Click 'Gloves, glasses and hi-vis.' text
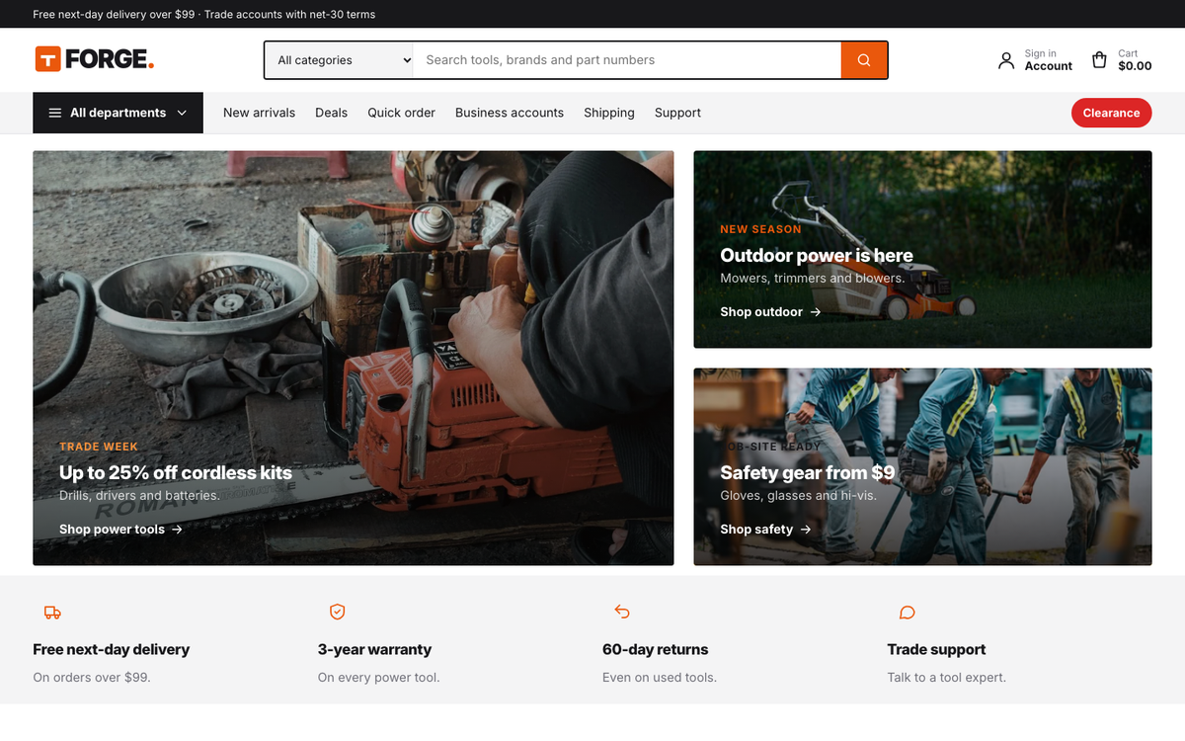1185x741 pixels. point(798,496)
